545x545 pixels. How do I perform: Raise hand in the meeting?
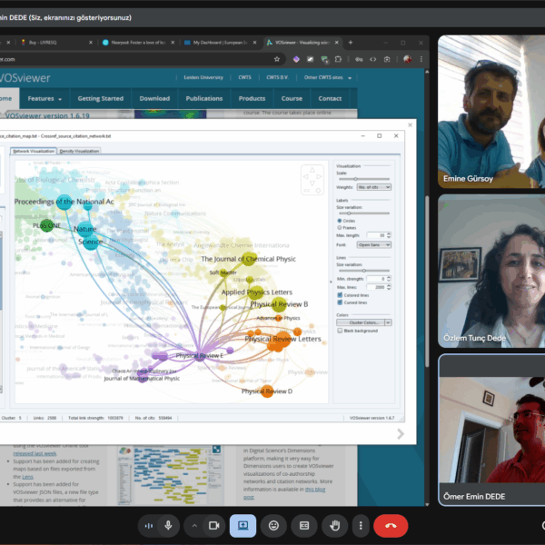tap(335, 525)
